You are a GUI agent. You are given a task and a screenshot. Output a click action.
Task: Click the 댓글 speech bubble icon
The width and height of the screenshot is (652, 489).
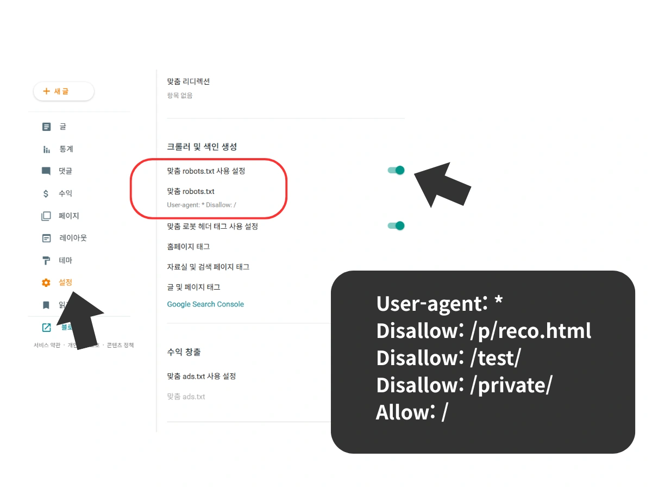point(46,171)
